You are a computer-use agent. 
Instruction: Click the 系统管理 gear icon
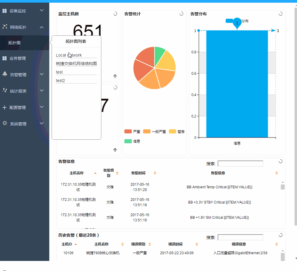click(5, 123)
